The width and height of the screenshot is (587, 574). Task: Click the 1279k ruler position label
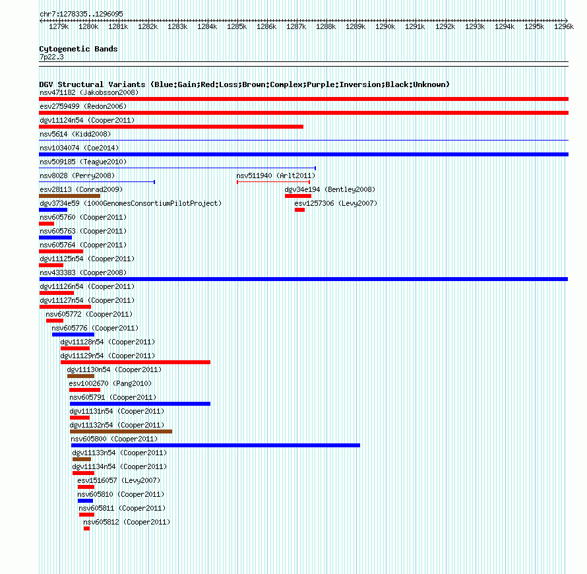tap(59, 26)
